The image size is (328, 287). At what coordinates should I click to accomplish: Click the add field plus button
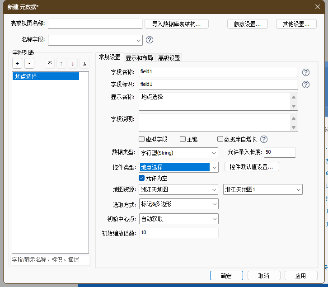[x=17, y=64]
